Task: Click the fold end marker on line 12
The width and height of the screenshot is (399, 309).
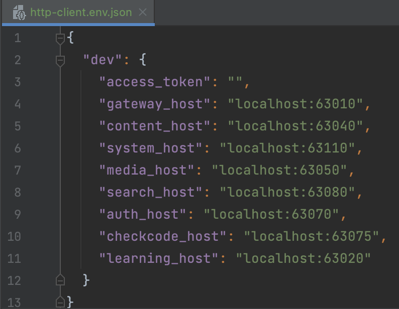Action: pyautogui.click(x=60, y=280)
